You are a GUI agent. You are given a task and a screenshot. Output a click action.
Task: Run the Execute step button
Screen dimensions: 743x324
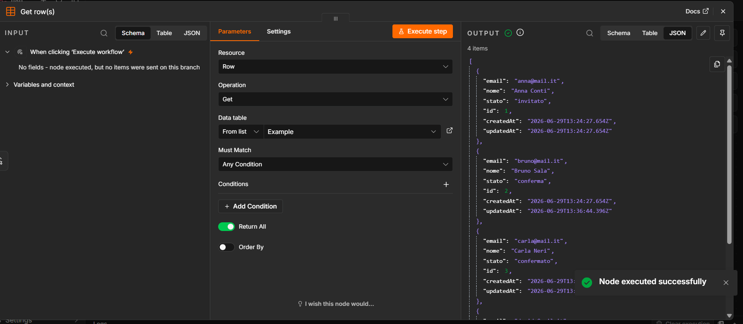[422, 31]
